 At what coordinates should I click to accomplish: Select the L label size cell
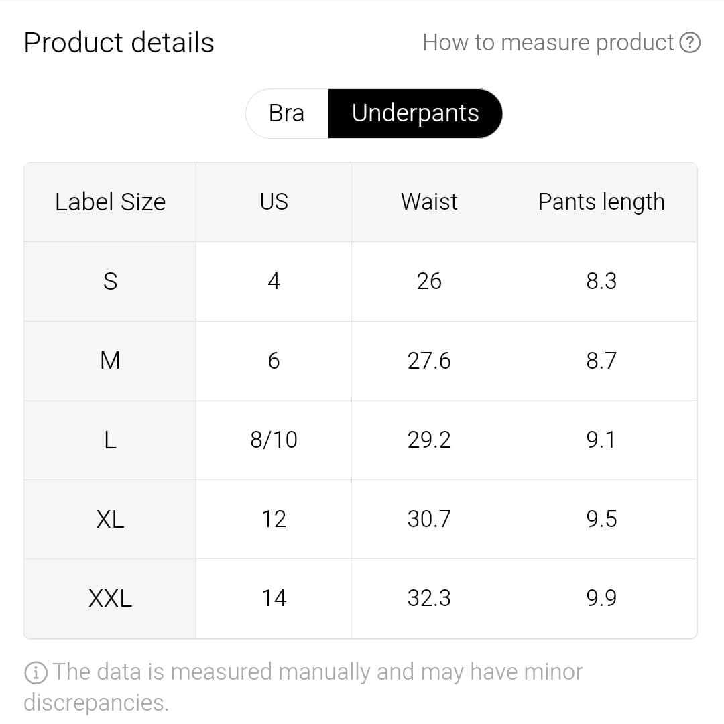pos(110,440)
